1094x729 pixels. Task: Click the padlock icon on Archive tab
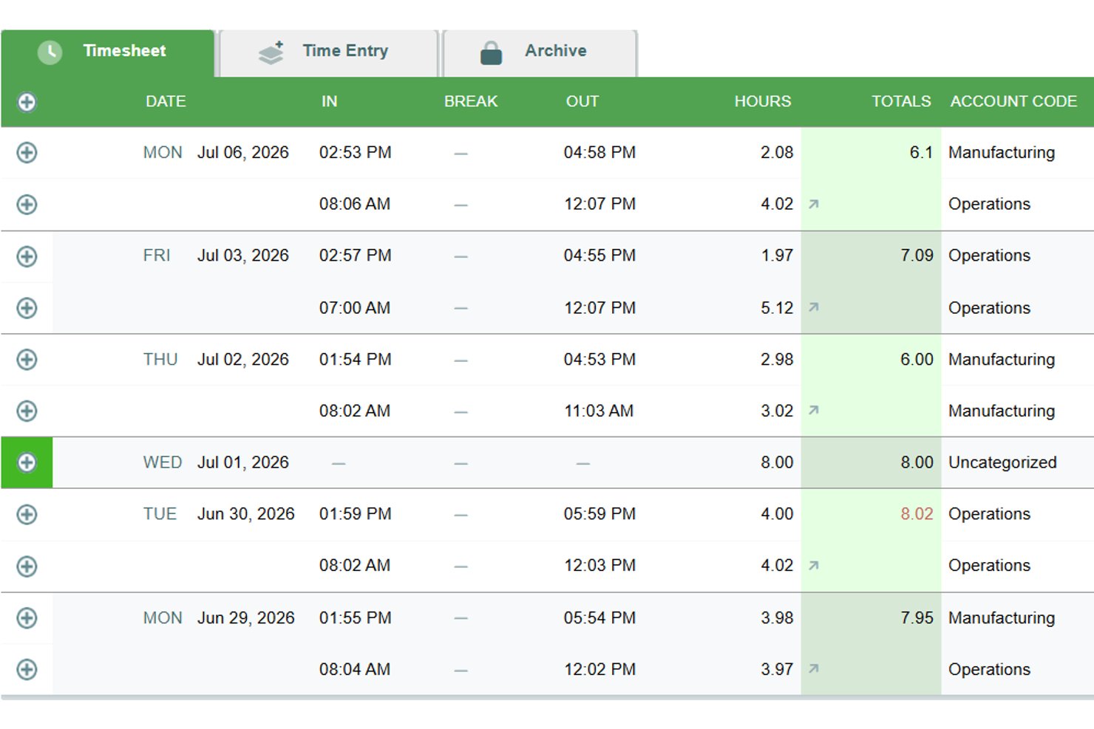click(491, 52)
